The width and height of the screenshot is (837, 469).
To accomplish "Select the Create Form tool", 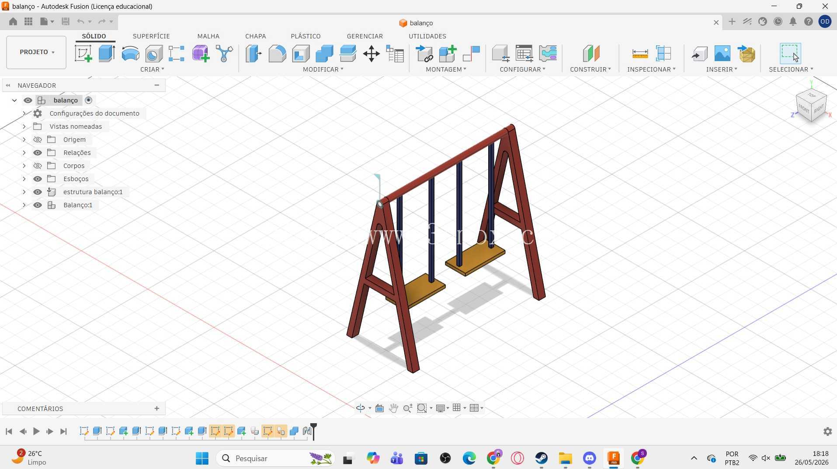I will coord(201,54).
